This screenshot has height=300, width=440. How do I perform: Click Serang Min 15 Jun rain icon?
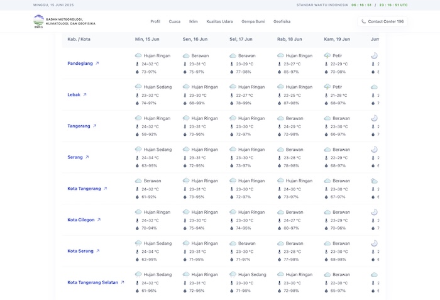[138, 150]
